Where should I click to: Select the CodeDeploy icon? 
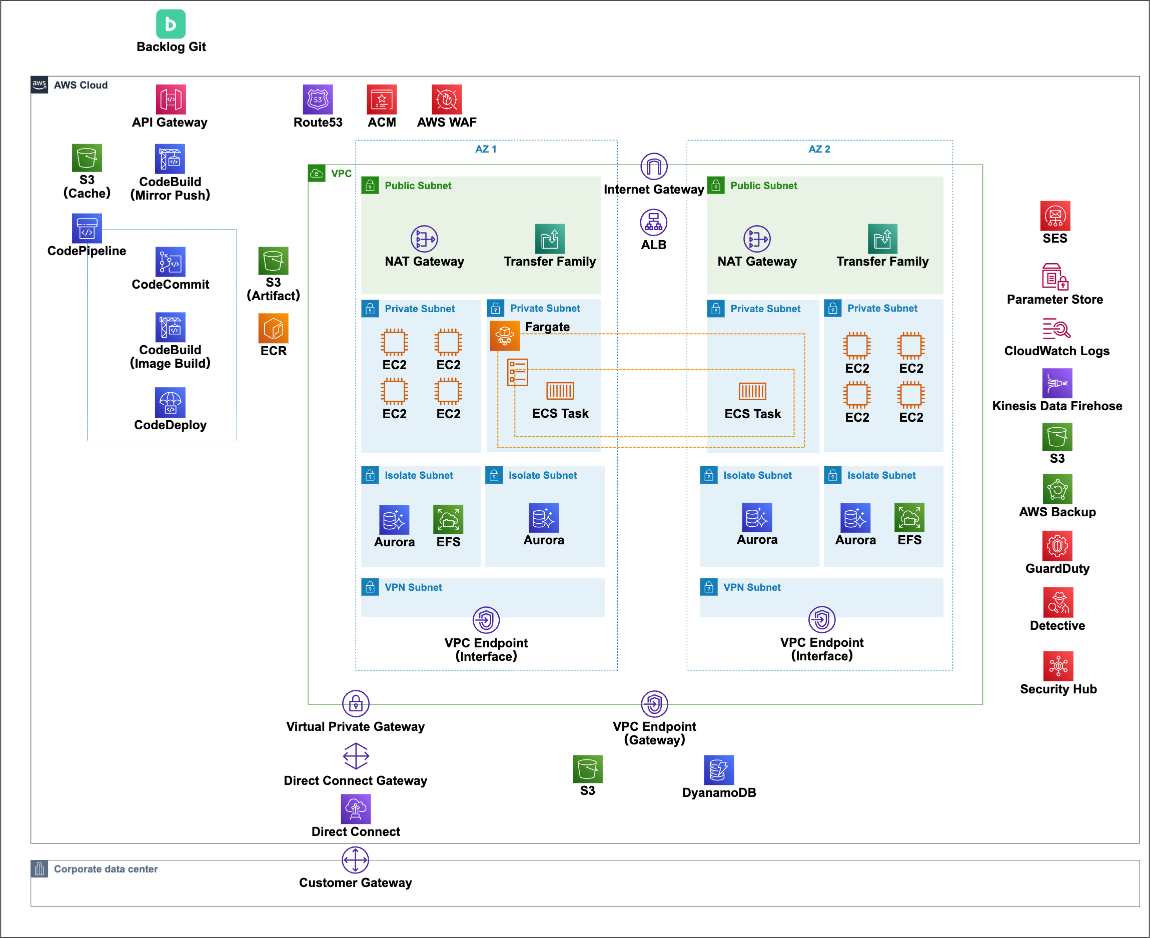point(170,402)
